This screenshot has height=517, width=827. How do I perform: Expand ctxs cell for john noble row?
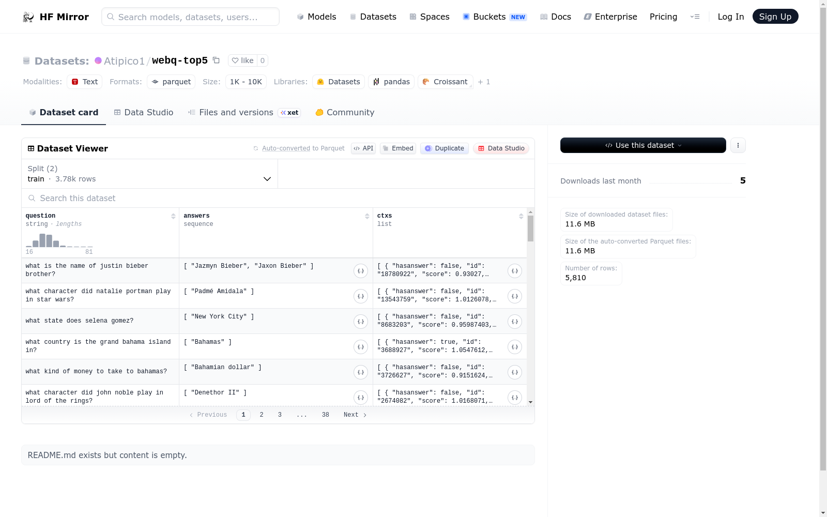[x=515, y=398]
